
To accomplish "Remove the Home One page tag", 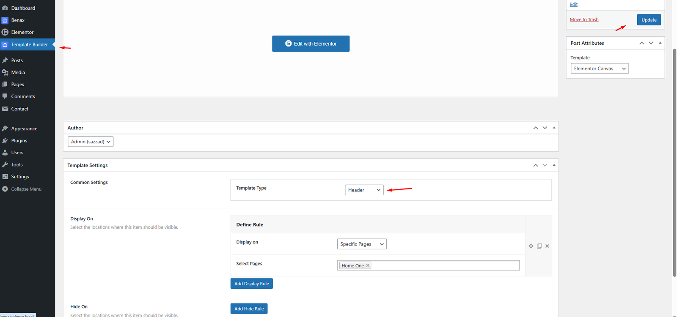I will pos(368,265).
